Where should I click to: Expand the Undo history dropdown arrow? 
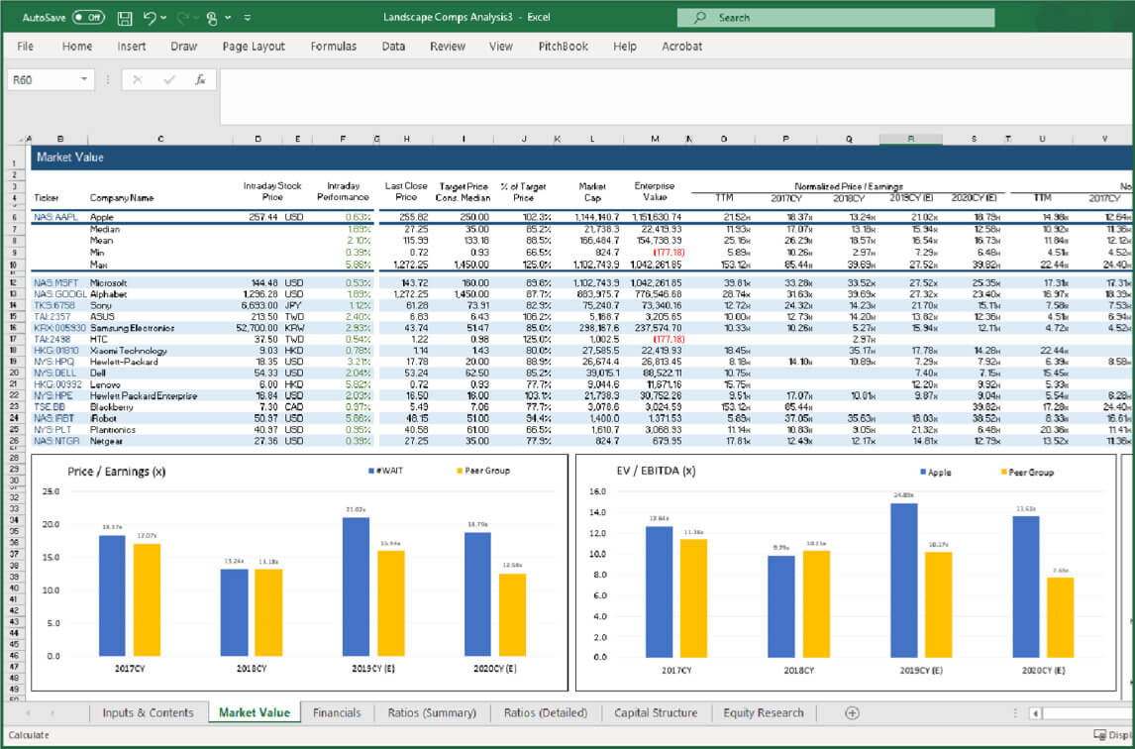click(x=164, y=18)
